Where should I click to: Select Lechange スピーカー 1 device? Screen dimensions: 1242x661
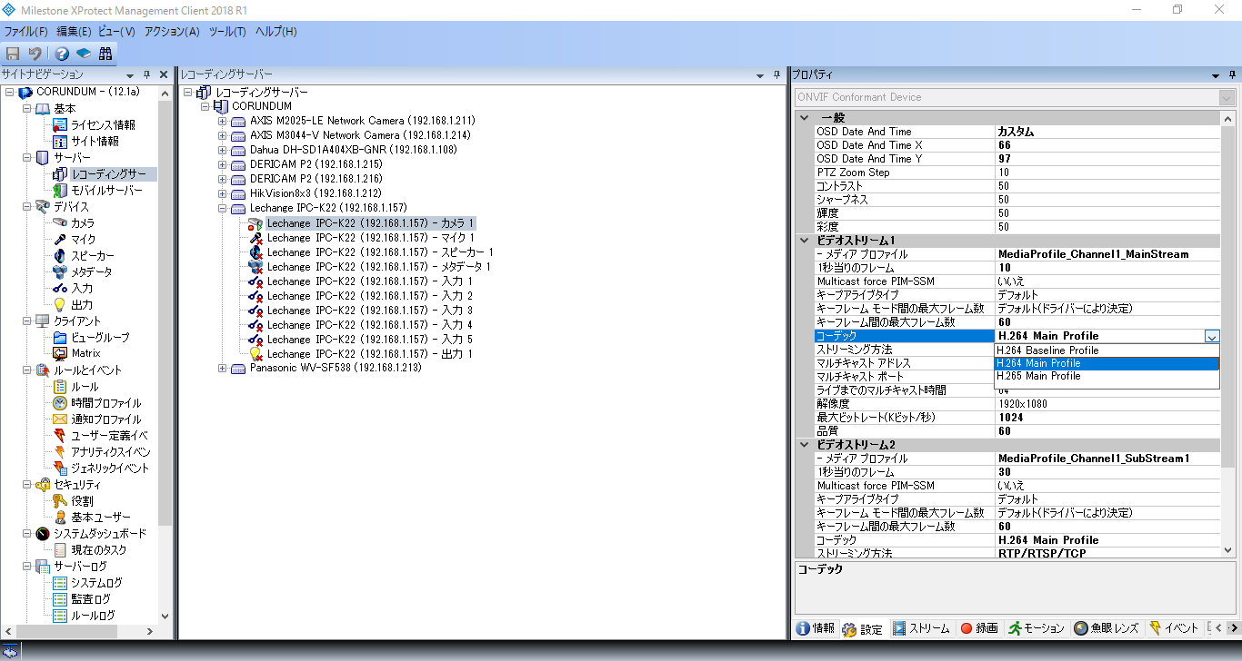click(x=380, y=252)
